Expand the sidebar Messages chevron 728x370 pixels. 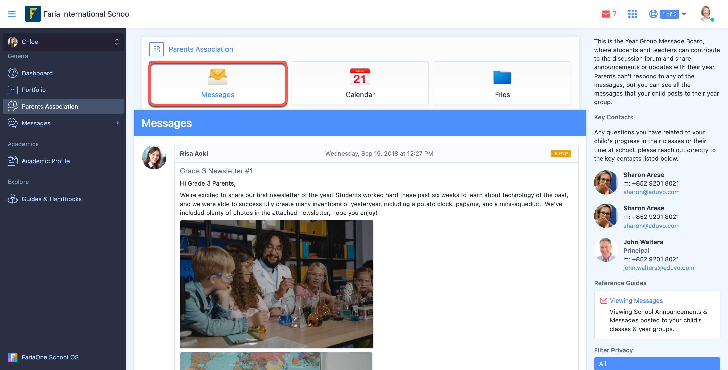coord(118,123)
